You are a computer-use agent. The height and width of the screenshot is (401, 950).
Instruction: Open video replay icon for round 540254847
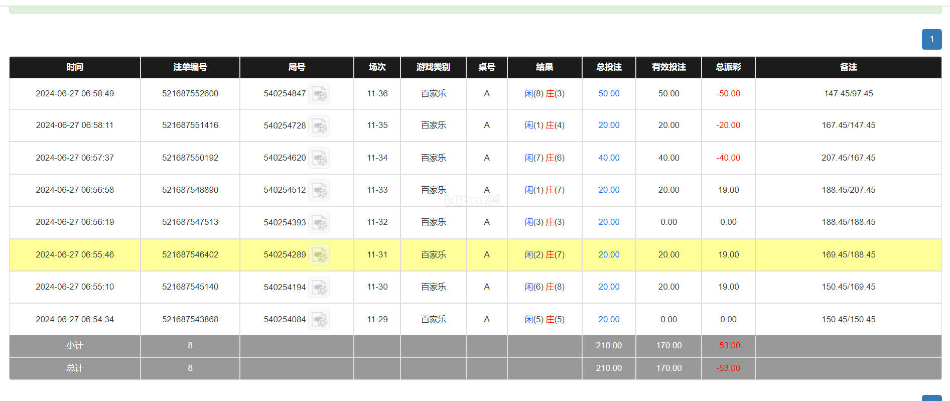tap(319, 94)
